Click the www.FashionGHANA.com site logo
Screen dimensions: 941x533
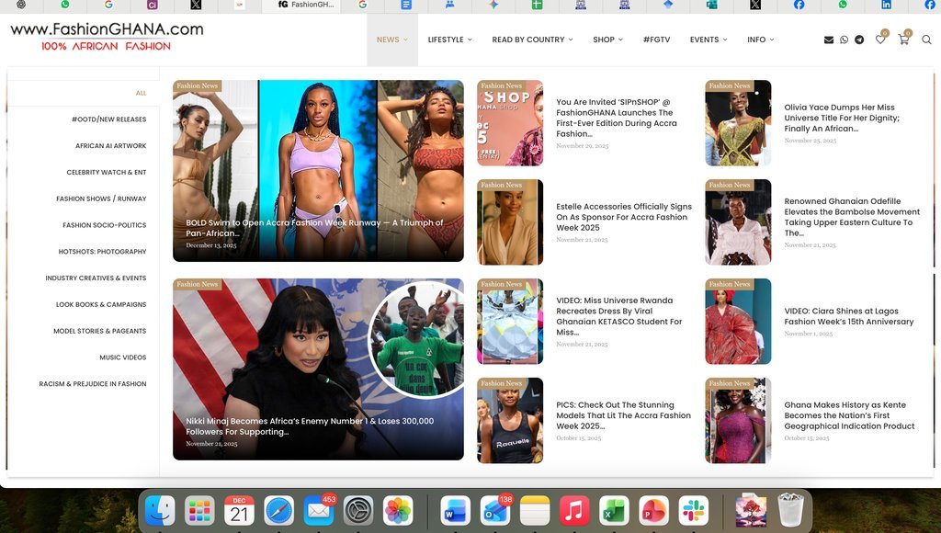pyautogui.click(x=107, y=36)
